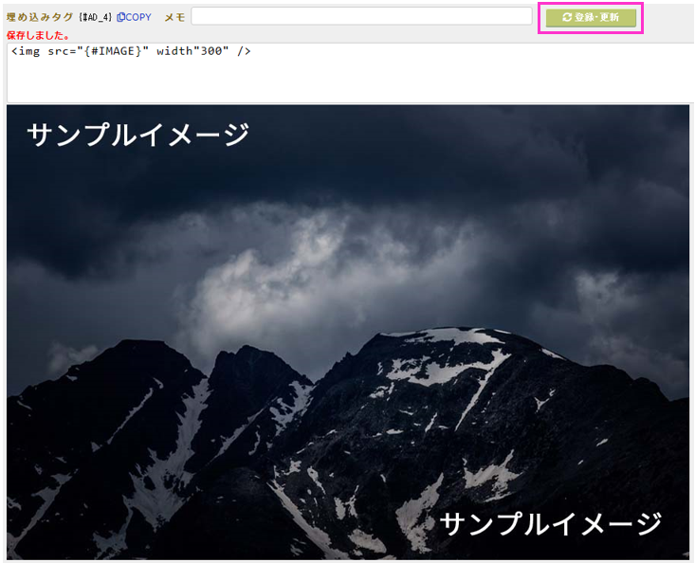Click the メモ label
This screenshot has height=563, width=695.
[x=174, y=17]
